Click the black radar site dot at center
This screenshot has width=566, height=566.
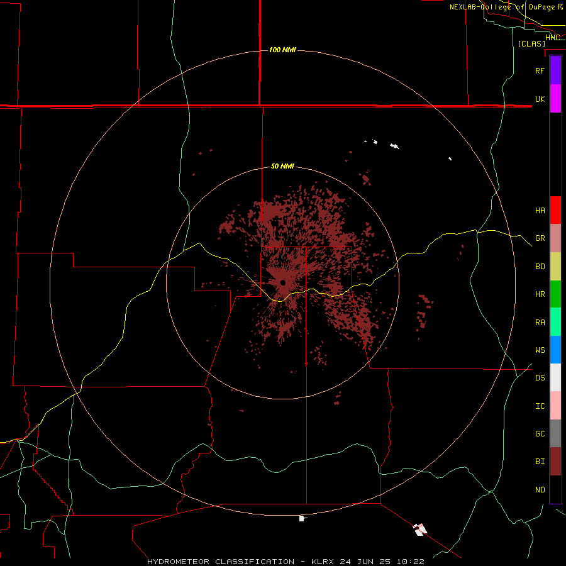pyautogui.click(x=282, y=282)
